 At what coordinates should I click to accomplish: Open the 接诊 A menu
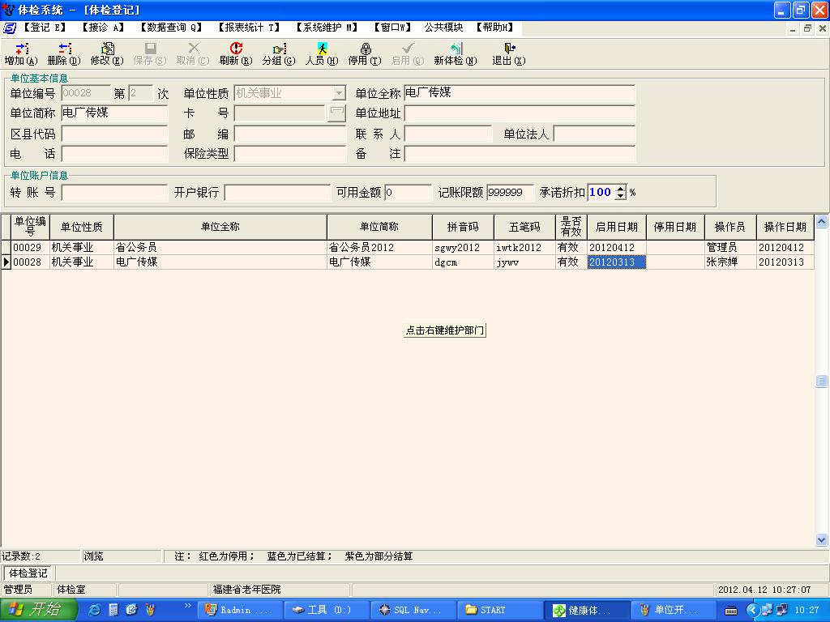(103, 28)
